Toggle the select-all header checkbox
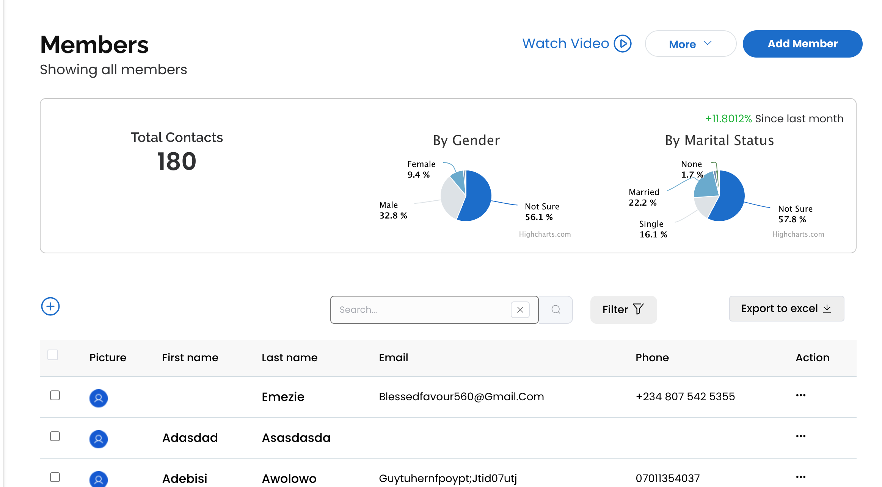 [x=53, y=355]
